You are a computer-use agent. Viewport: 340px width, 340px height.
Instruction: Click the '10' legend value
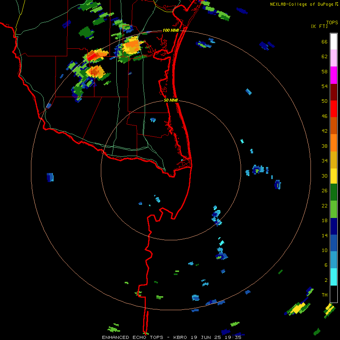point(325,250)
